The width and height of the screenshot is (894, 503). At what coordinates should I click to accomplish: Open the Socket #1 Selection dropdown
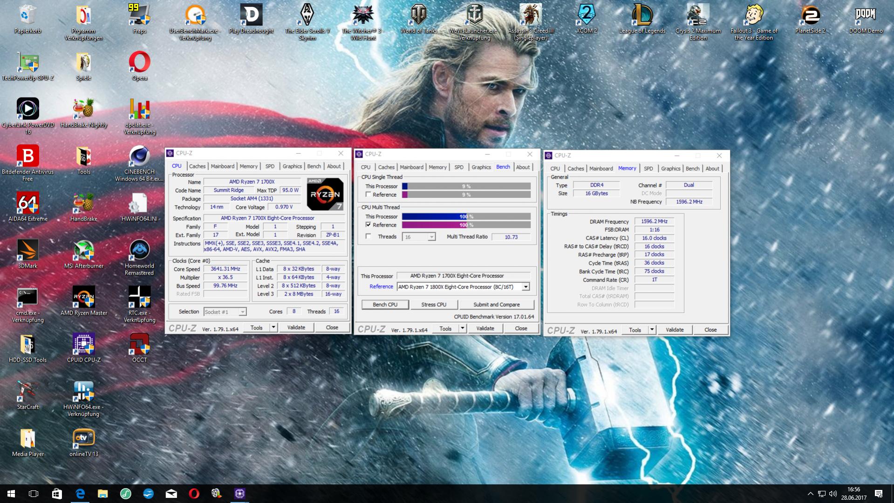pyautogui.click(x=225, y=311)
